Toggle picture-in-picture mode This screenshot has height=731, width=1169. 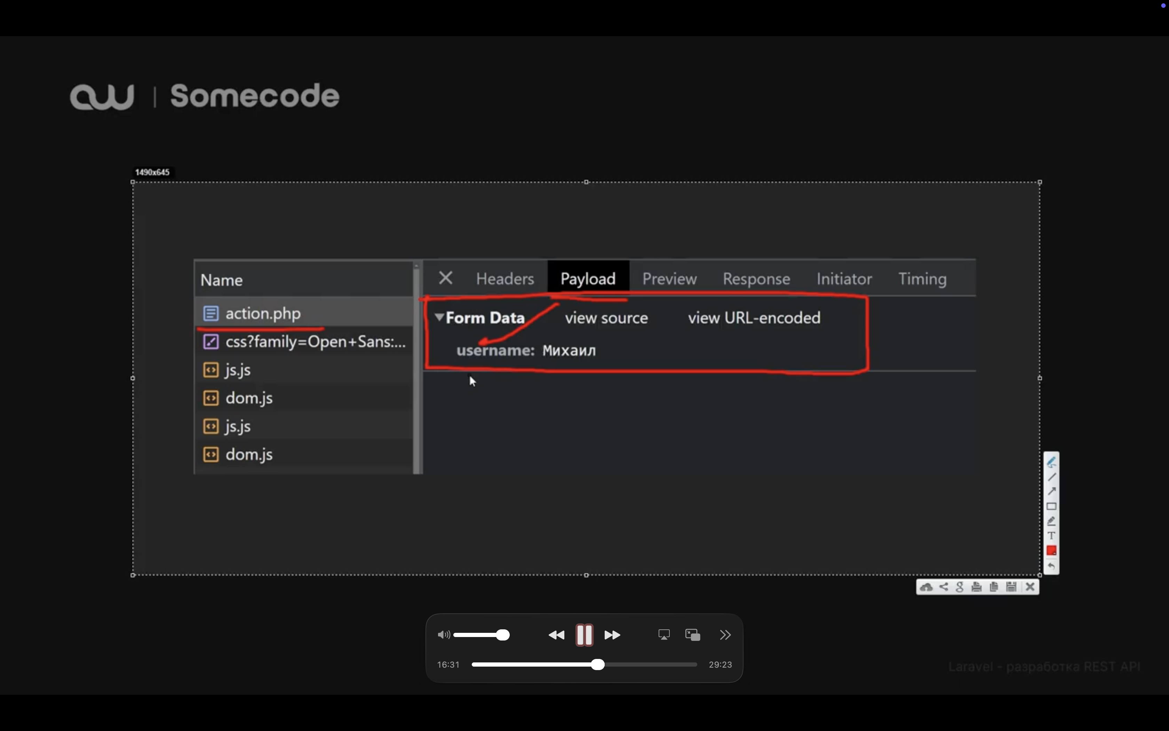click(693, 635)
